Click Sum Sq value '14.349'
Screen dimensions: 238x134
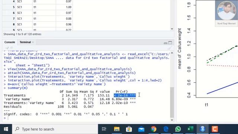(72, 95)
